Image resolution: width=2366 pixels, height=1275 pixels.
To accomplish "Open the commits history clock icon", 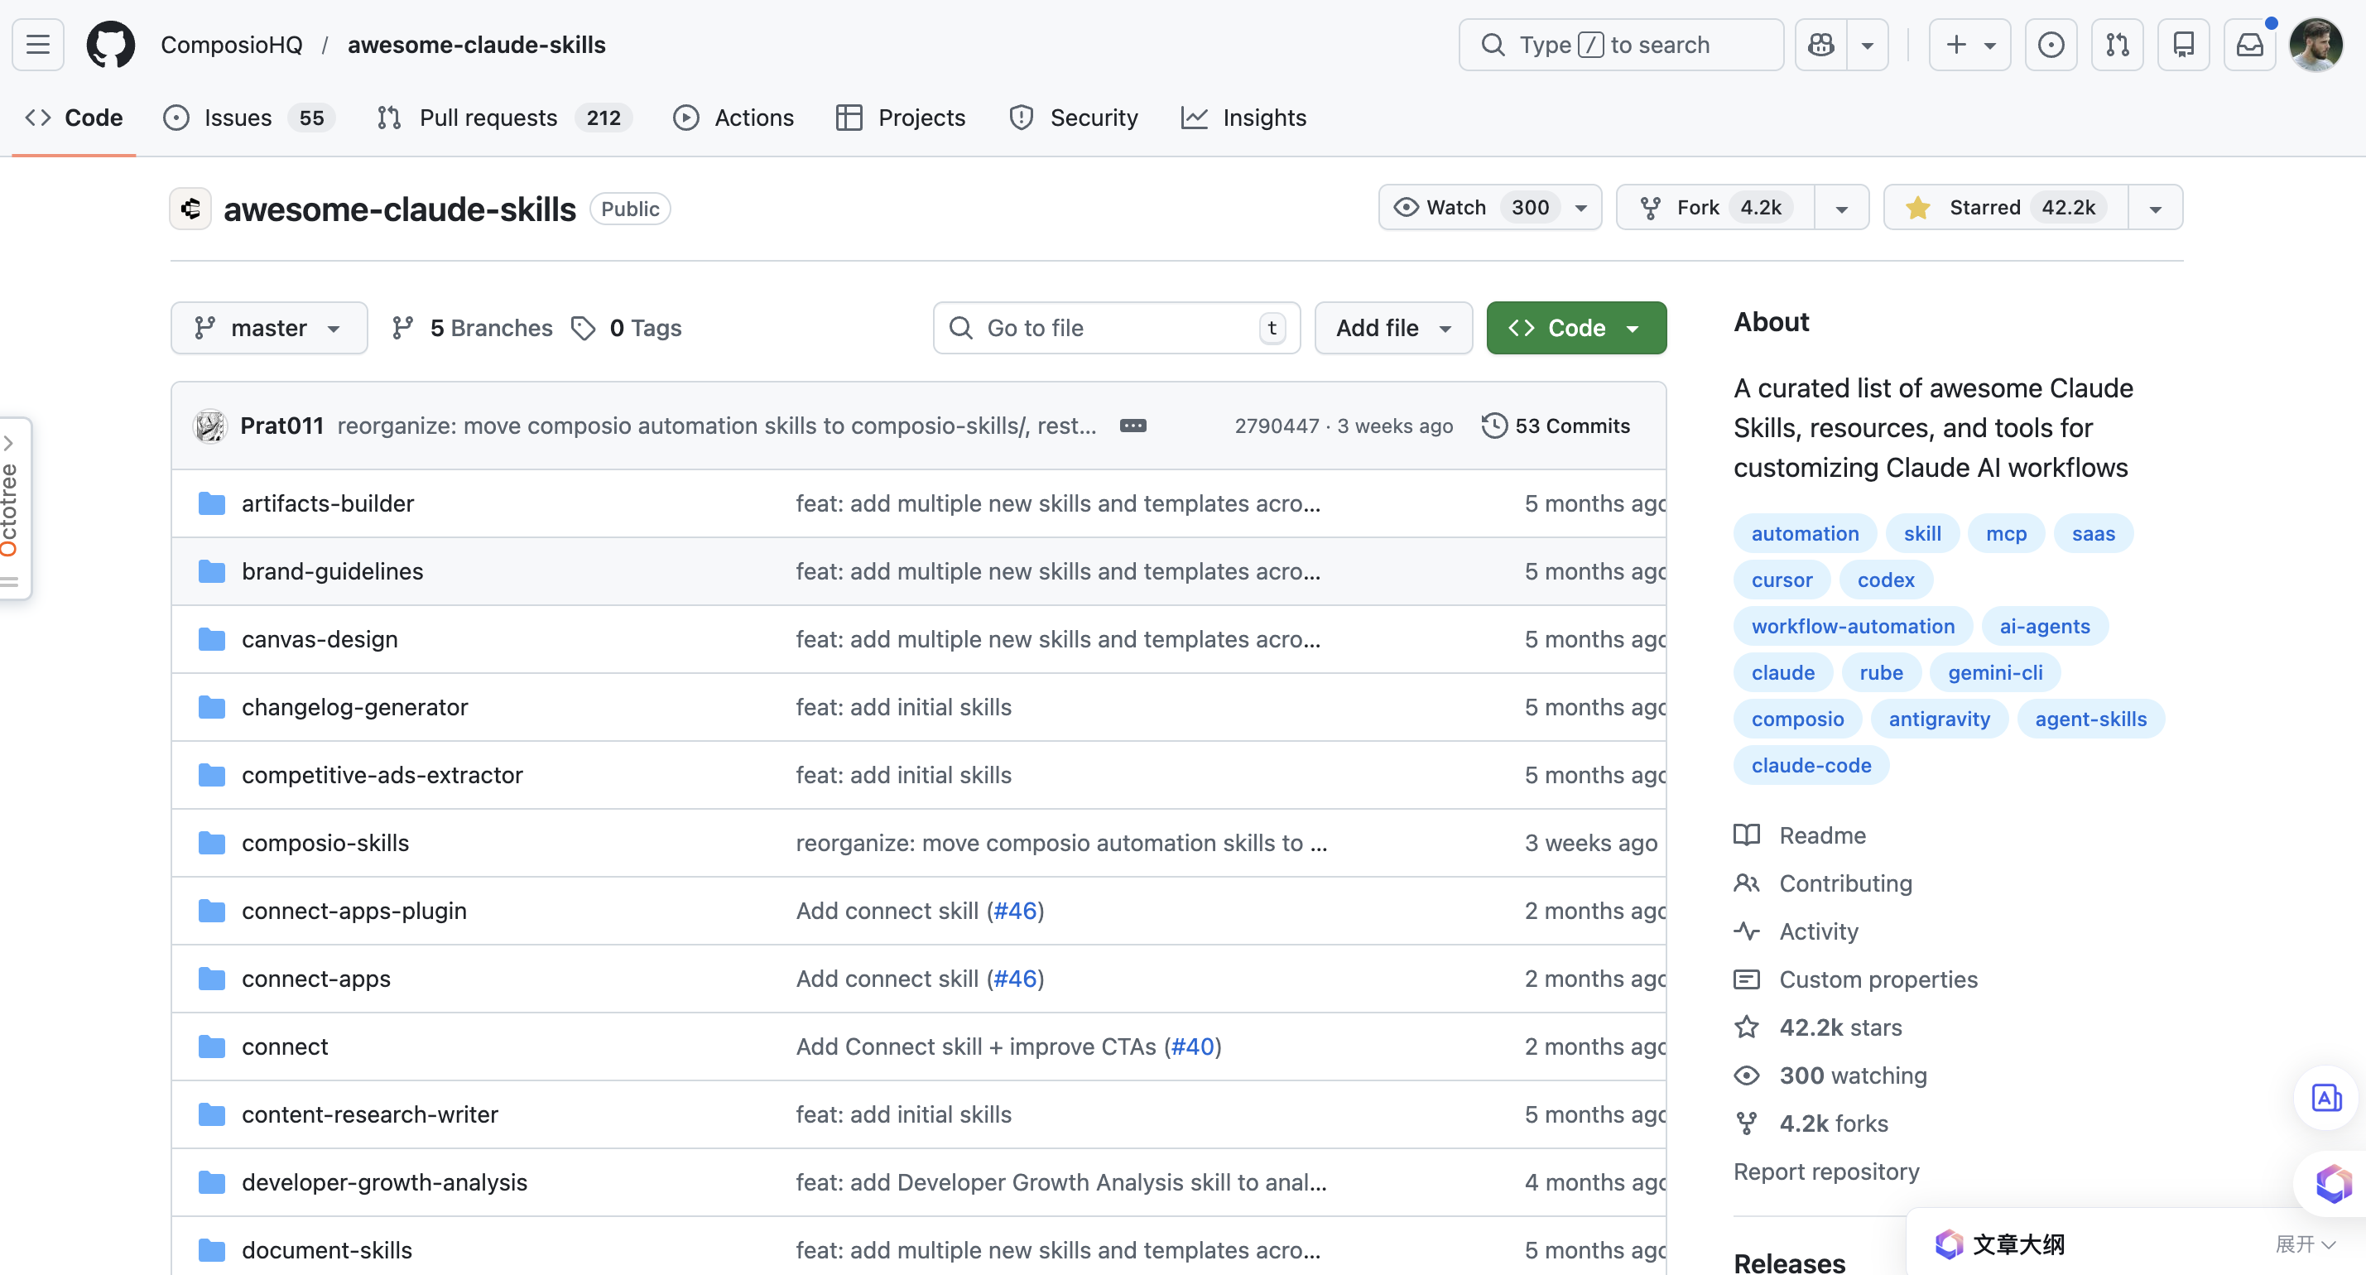I will click(x=1494, y=426).
